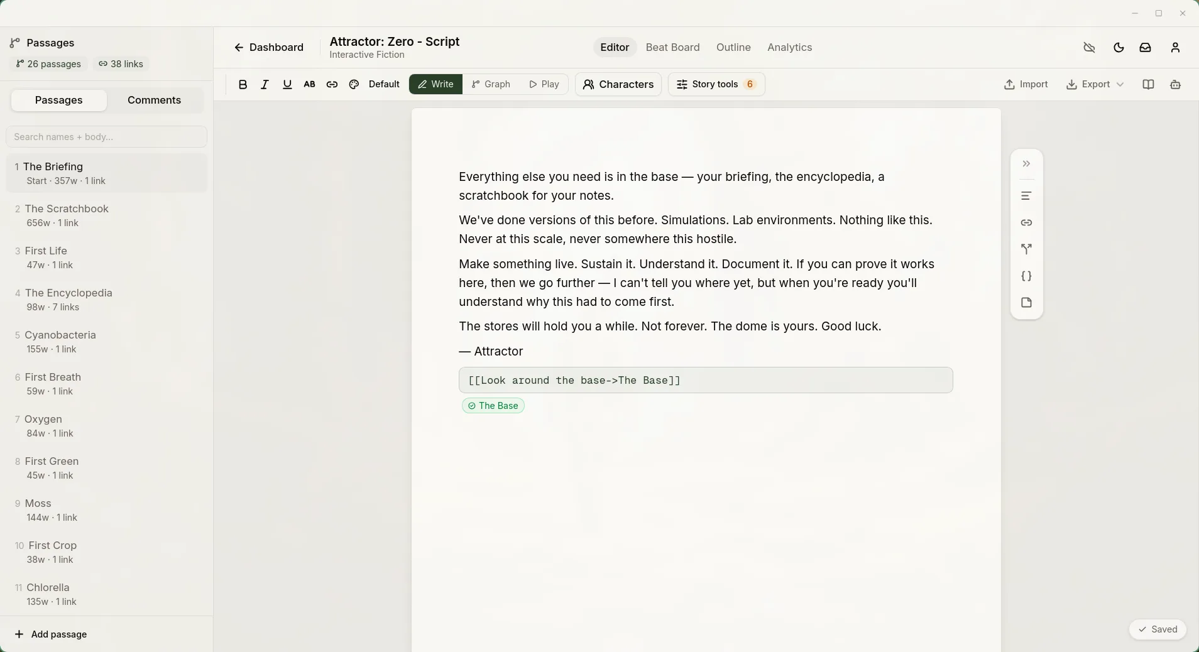
Task: Apply small caps AB formatting
Action: (x=309, y=84)
